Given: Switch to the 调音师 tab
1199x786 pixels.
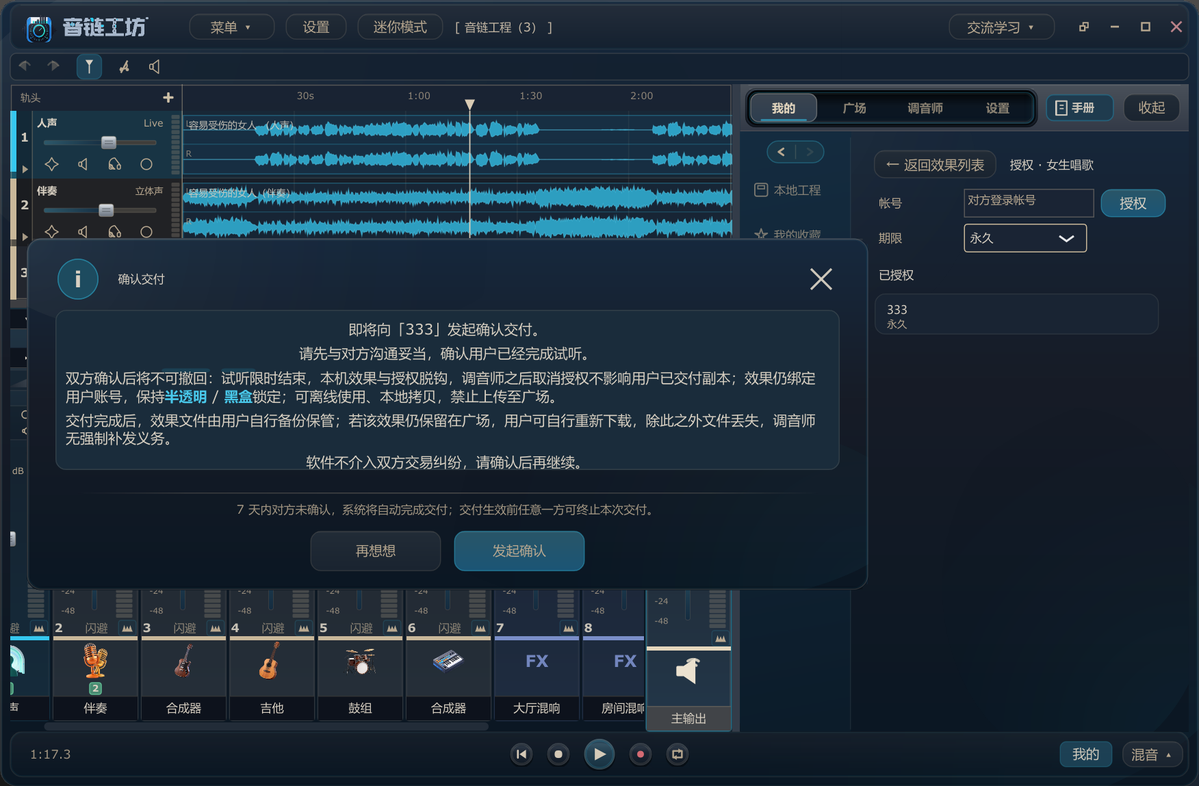Looking at the screenshot, I should tap(925, 108).
